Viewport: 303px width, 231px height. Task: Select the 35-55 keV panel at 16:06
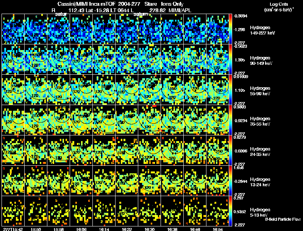pyautogui.click(x=81, y=120)
